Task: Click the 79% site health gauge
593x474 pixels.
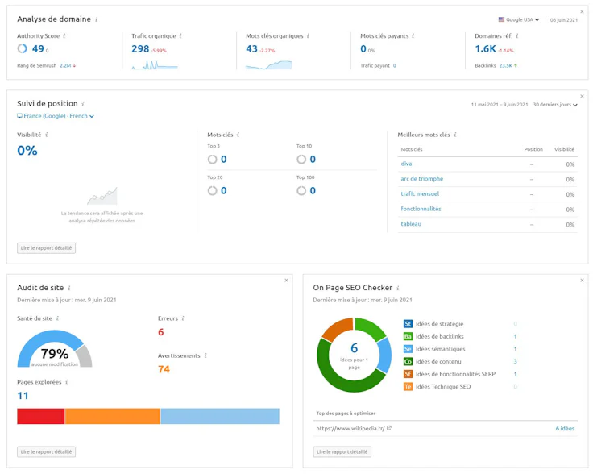Action: (55, 349)
